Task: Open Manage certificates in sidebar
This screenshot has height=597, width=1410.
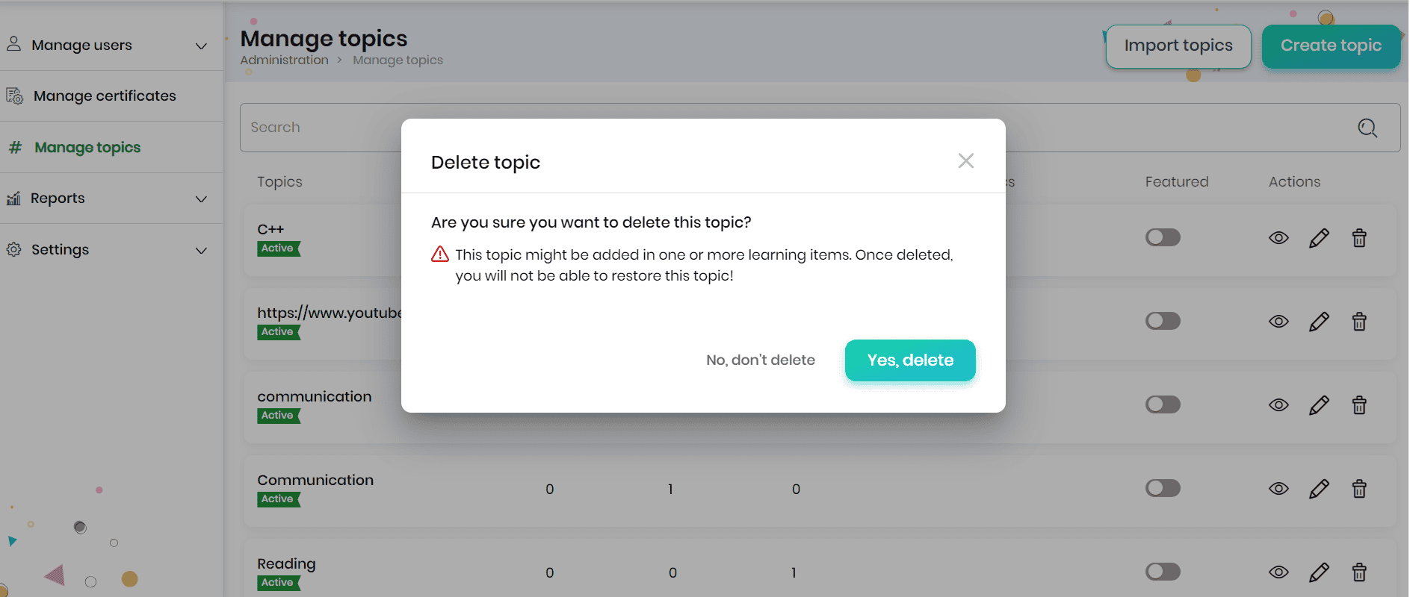Action: click(105, 96)
